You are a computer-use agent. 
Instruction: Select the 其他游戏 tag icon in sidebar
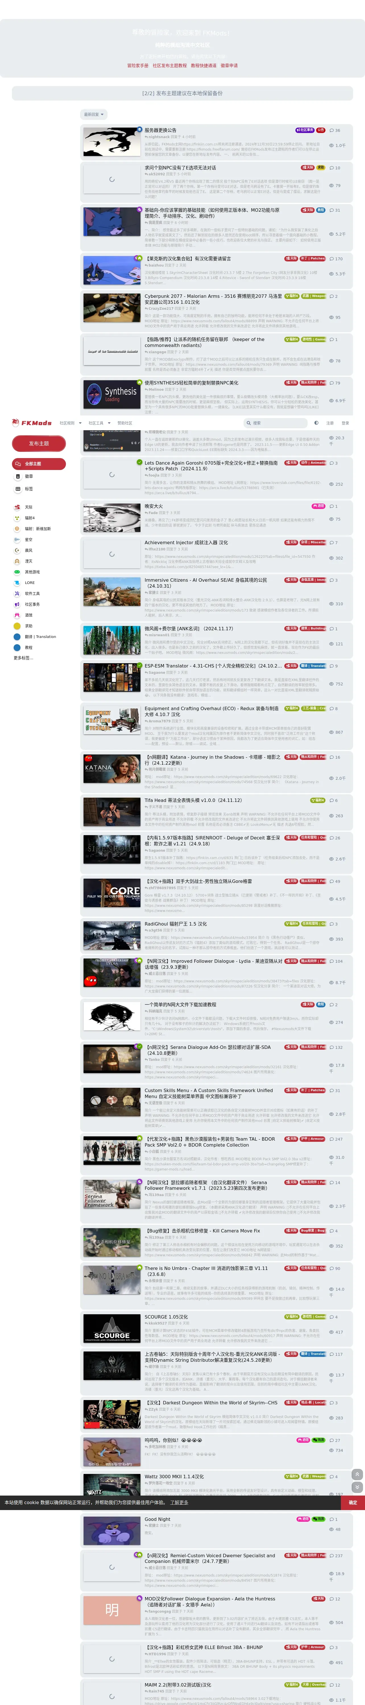(17, 572)
